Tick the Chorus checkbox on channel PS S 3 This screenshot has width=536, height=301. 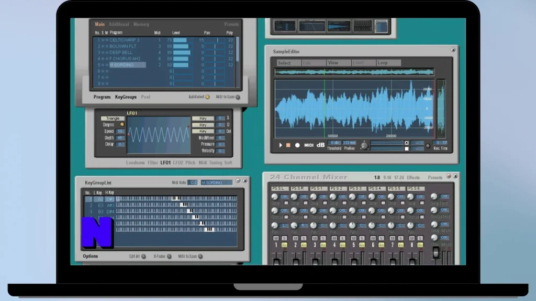pyautogui.click(x=364, y=217)
